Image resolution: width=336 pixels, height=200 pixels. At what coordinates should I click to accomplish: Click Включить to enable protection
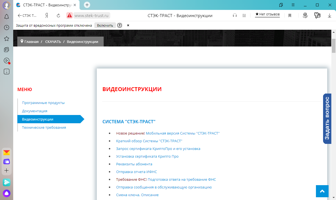click(x=105, y=25)
